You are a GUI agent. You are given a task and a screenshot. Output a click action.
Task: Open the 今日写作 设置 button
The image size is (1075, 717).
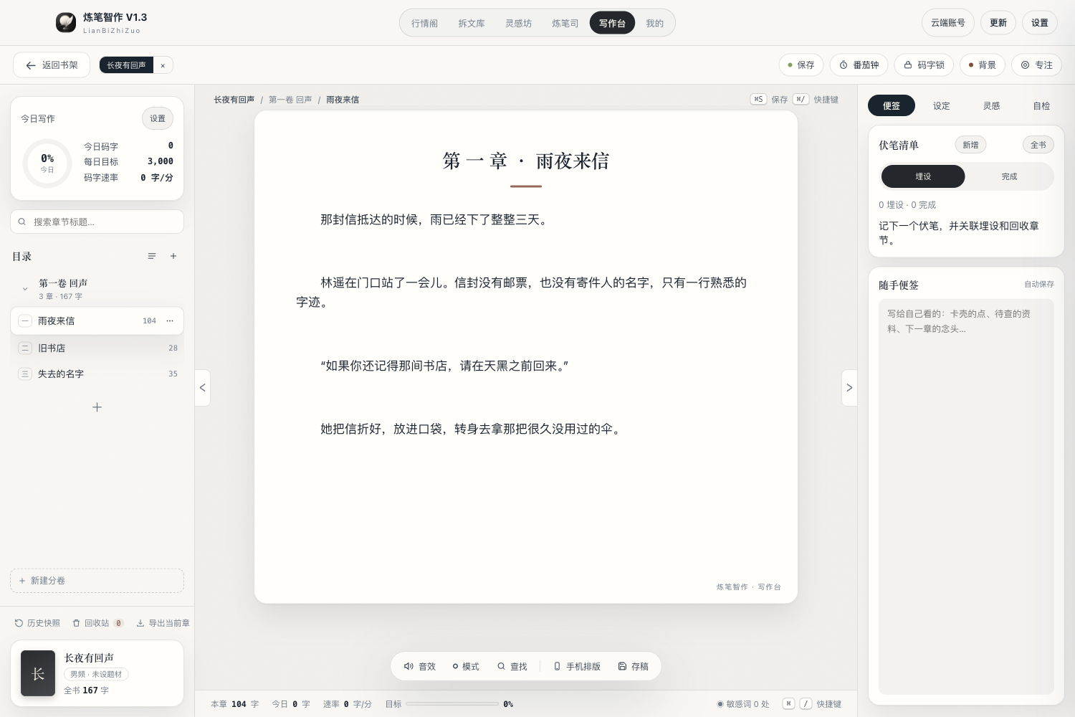click(x=158, y=118)
